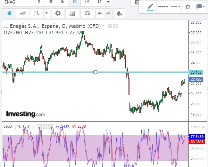Open chart settings gear in toolbar
This screenshot has width=208, height=167.
pyautogui.click(x=58, y=13)
